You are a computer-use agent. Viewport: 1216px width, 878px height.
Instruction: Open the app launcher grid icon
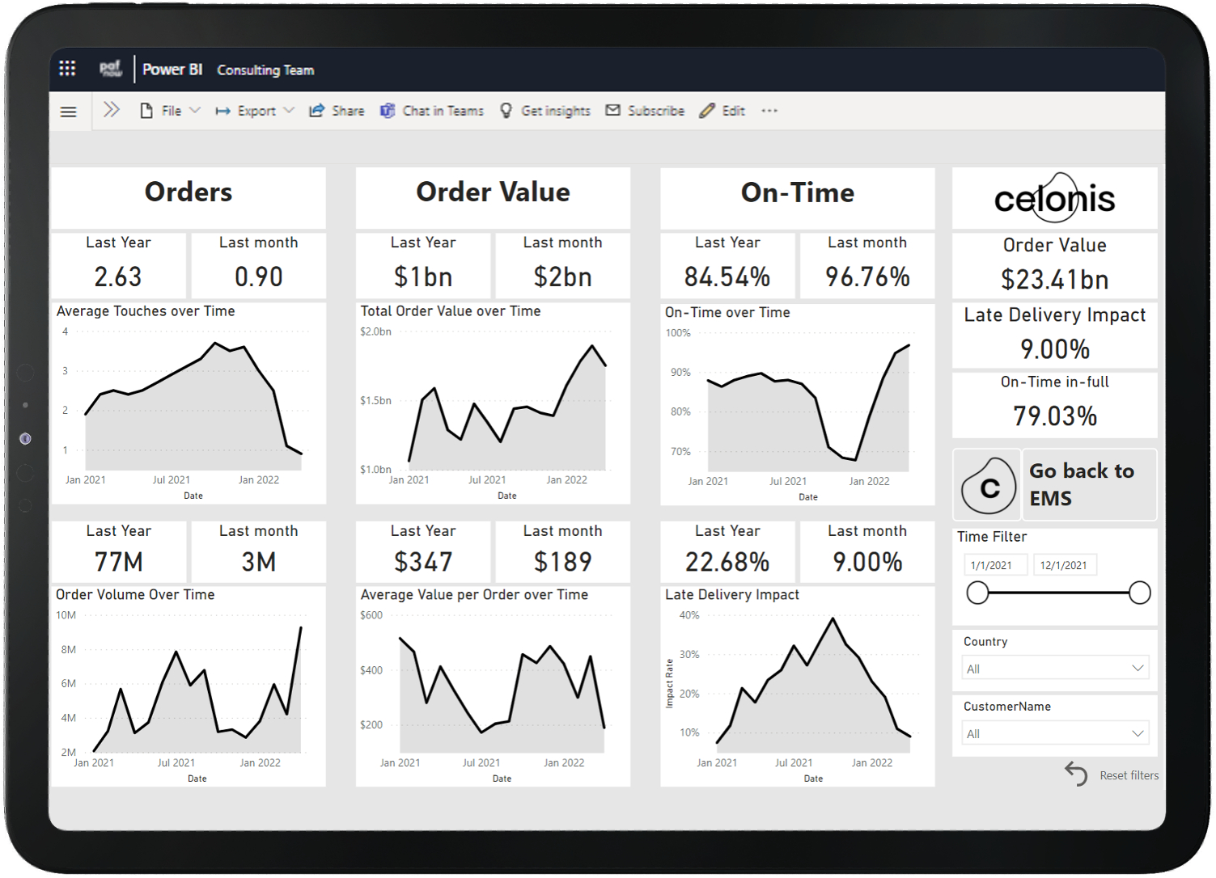[67, 69]
